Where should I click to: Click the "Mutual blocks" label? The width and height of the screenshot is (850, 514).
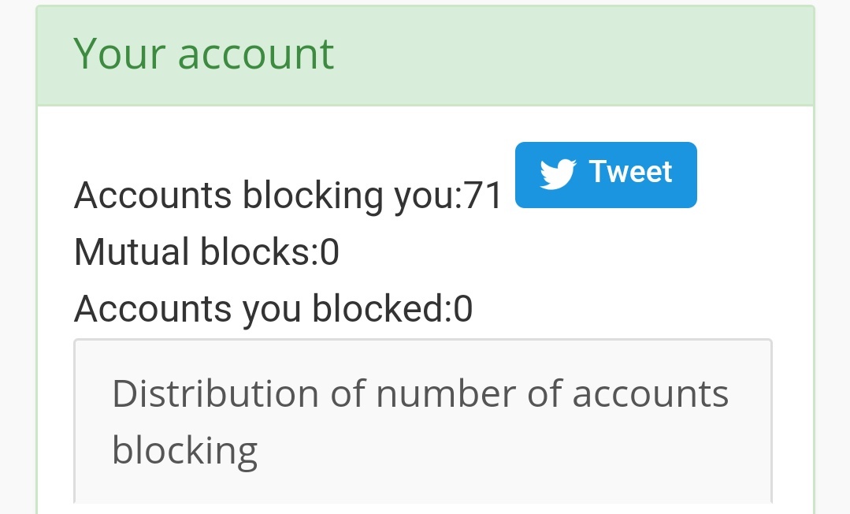pyautogui.click(x=192, y=251)
